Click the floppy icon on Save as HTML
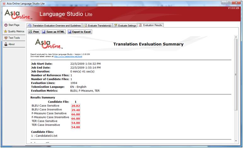243x148 pixels. 44,32
